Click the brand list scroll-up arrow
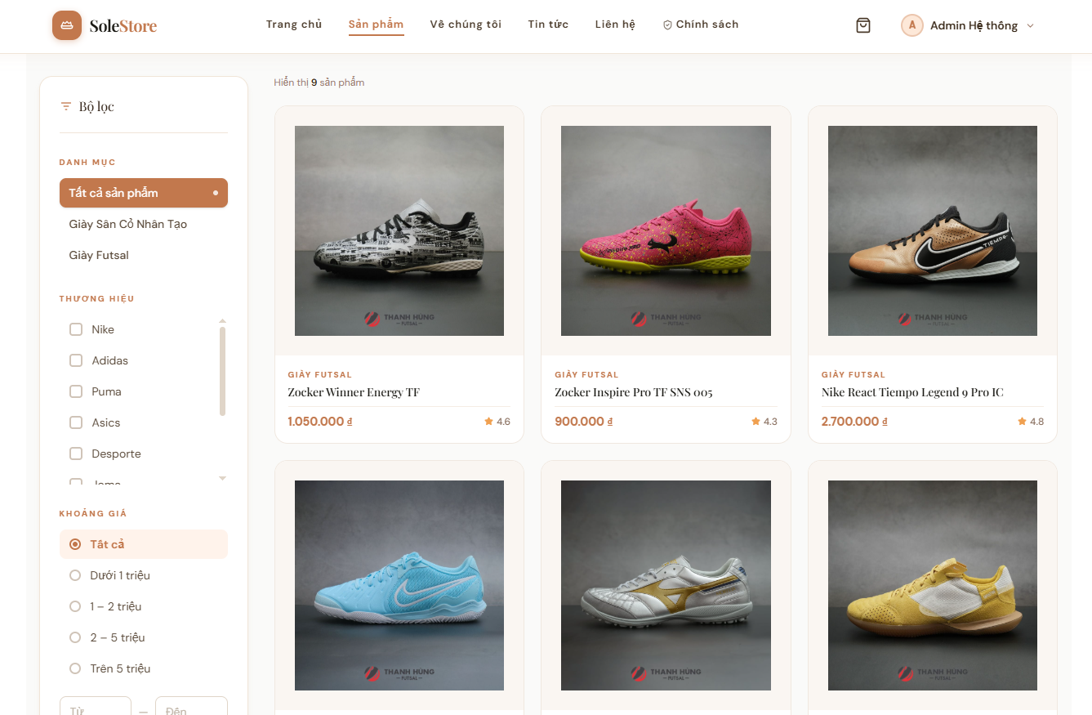The height and width of the screenshot is (715, 1092). coord(222,321)
